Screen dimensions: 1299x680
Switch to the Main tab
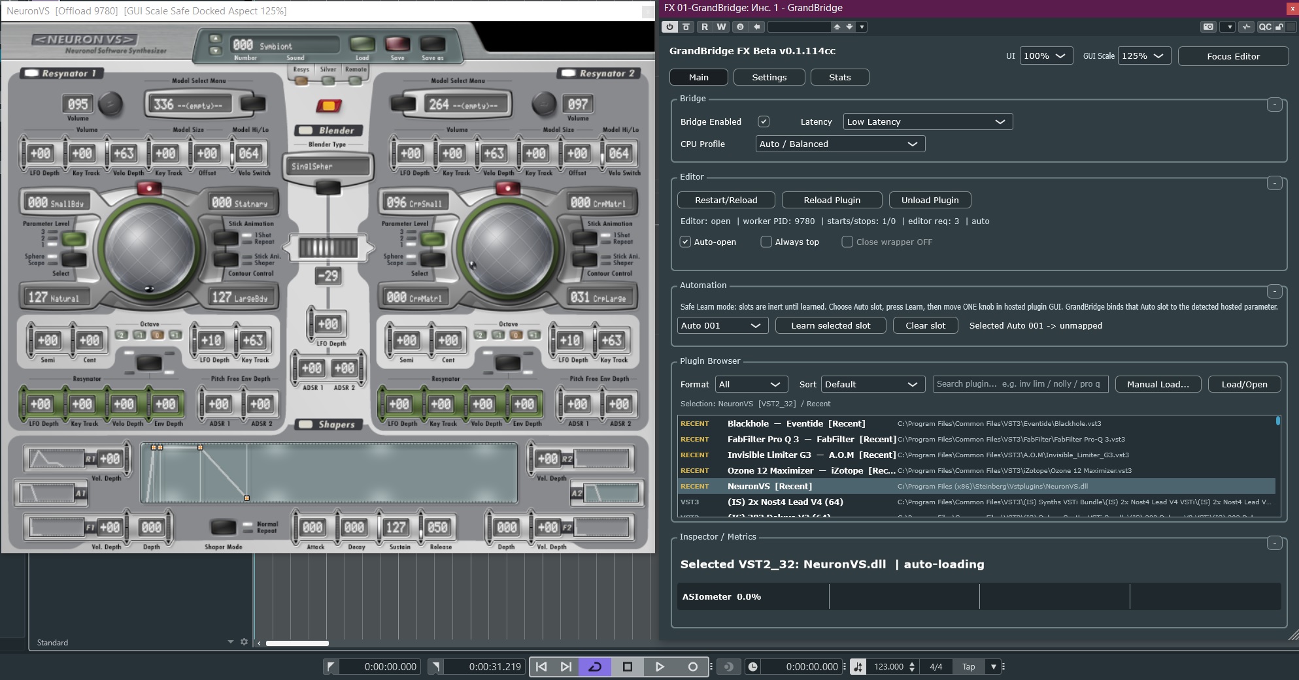(699, 77)
